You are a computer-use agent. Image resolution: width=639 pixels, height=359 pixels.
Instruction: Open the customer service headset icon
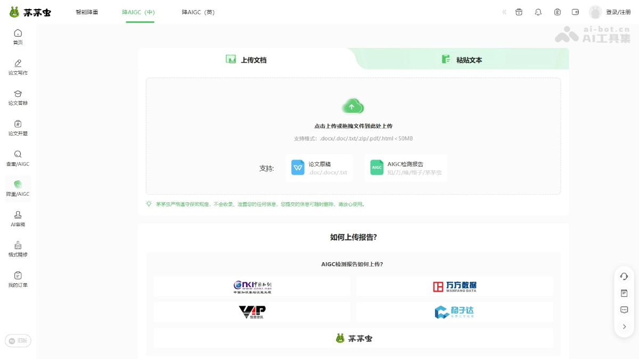[624, 276]
